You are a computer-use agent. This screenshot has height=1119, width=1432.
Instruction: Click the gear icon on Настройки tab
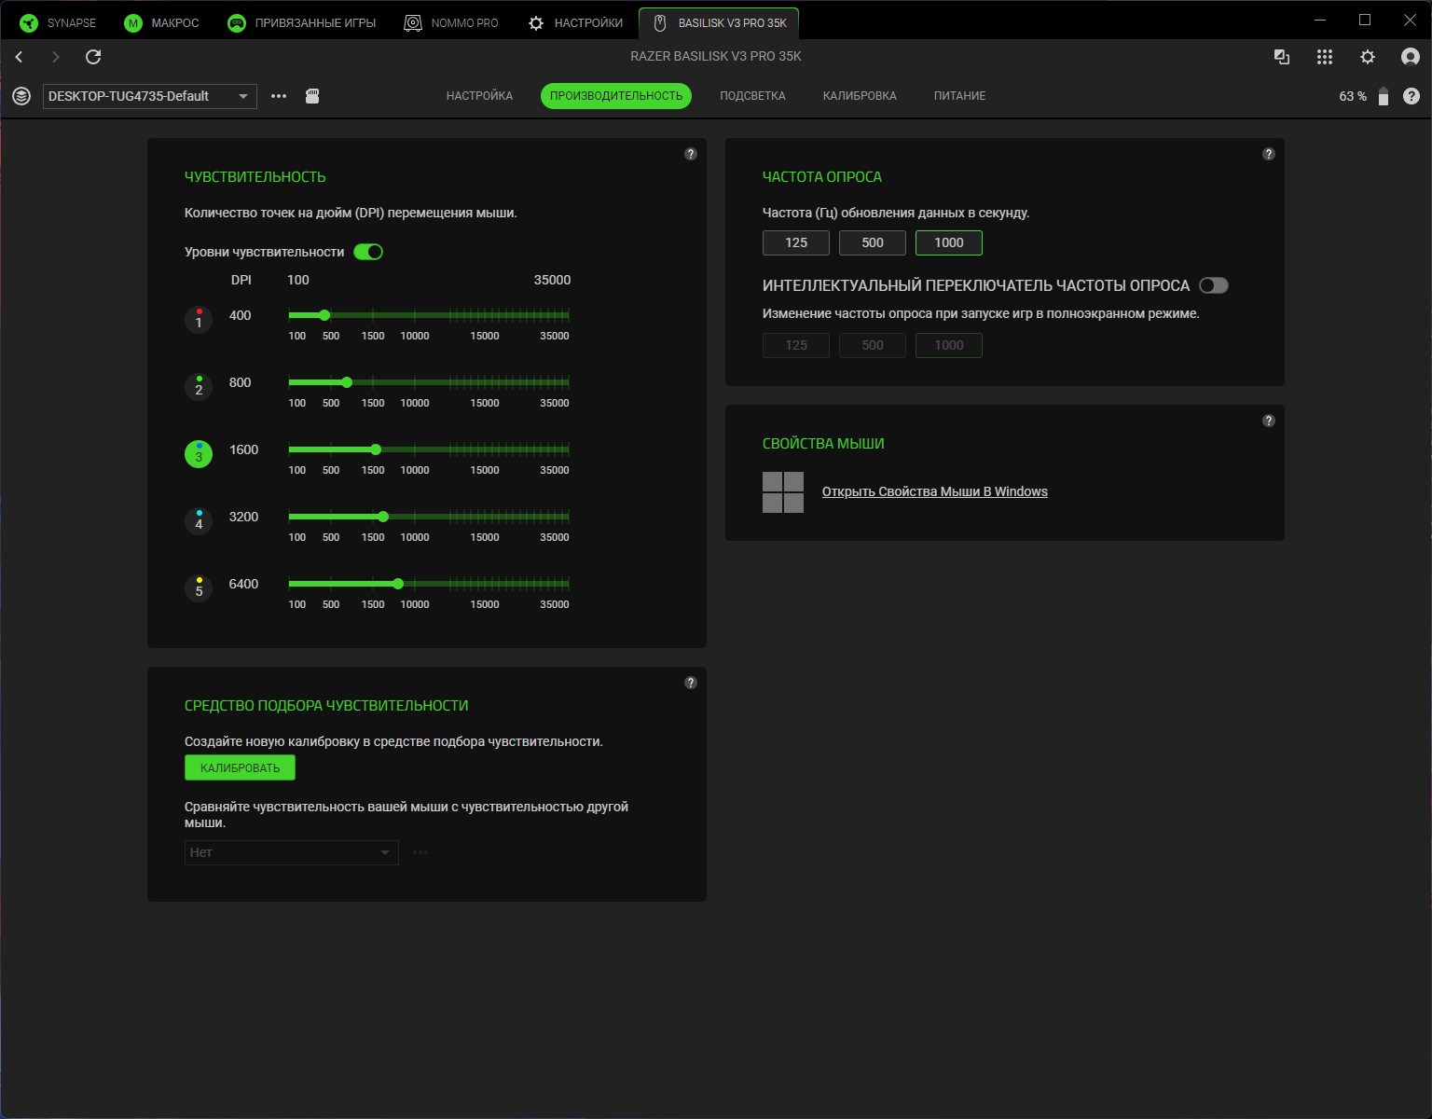(x=536, y=22)
